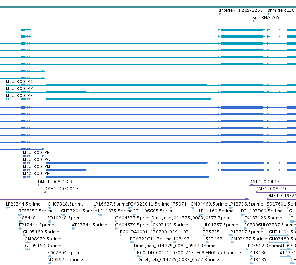Click the LP12738.5prime EST label

[x=246, y=204]
